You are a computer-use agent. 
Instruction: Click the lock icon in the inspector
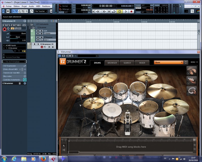click(x=16, y=28)
